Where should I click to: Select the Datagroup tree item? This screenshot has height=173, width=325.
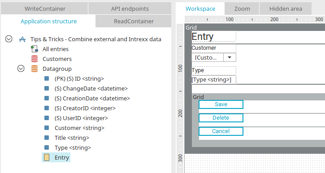[57, 69]
